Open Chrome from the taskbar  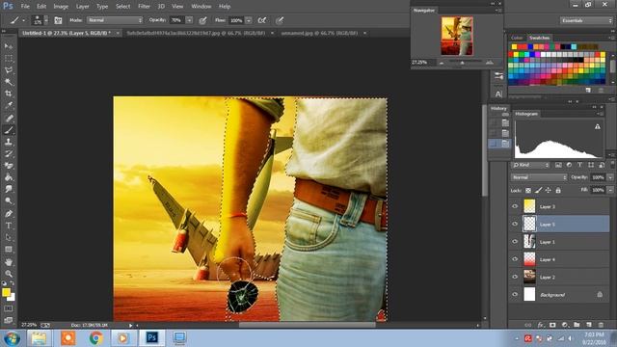95,338
